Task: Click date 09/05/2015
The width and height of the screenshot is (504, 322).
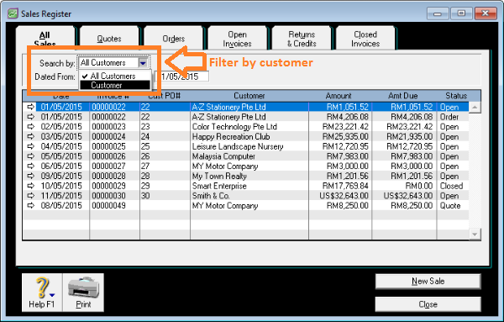Action: 61,176
